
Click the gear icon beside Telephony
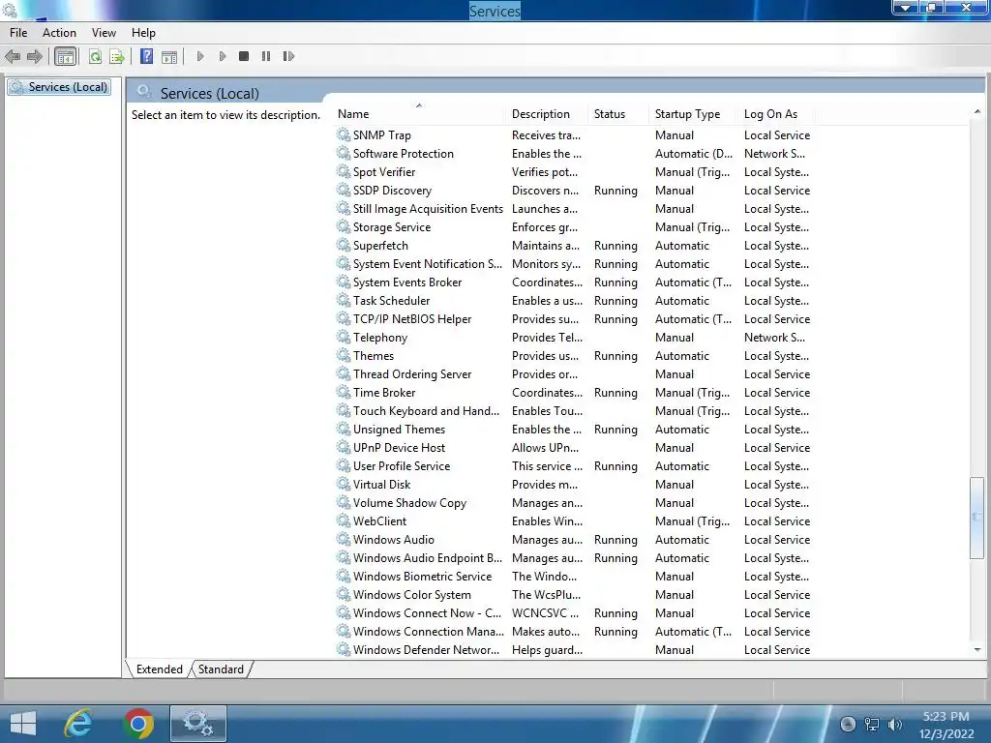pyautogui.click(x=344, y=337)
